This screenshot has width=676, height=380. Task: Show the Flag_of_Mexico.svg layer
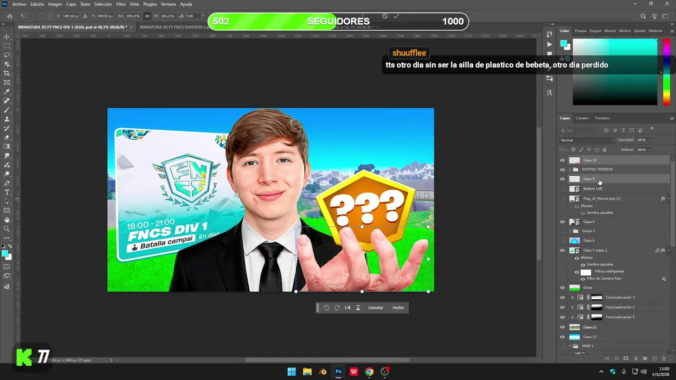click(x=562, y=198)
